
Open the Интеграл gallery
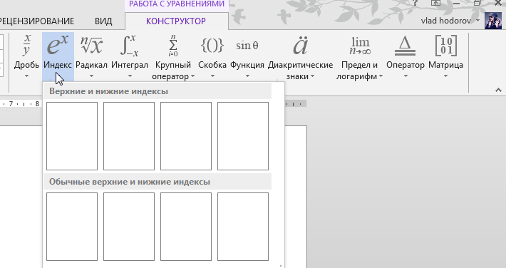(x=130, y=56)
